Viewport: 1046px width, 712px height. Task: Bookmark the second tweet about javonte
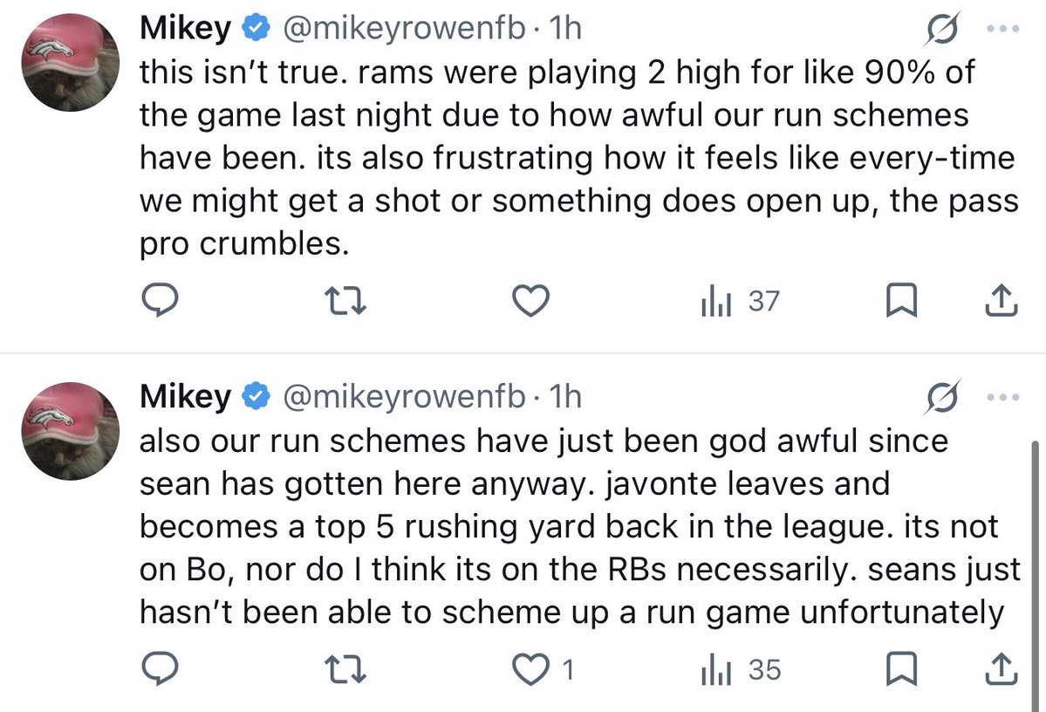(901, 669)
